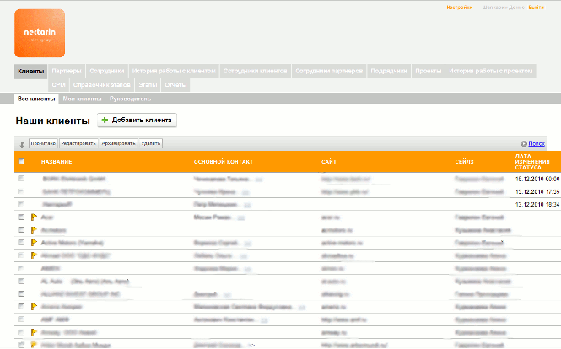Sort the table by Название column
Screen dimensions: 561x349
[x=57, y=162]
